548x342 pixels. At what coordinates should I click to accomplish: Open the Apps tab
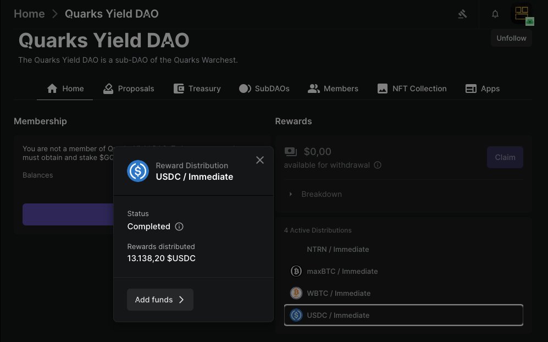click(482, 89)
